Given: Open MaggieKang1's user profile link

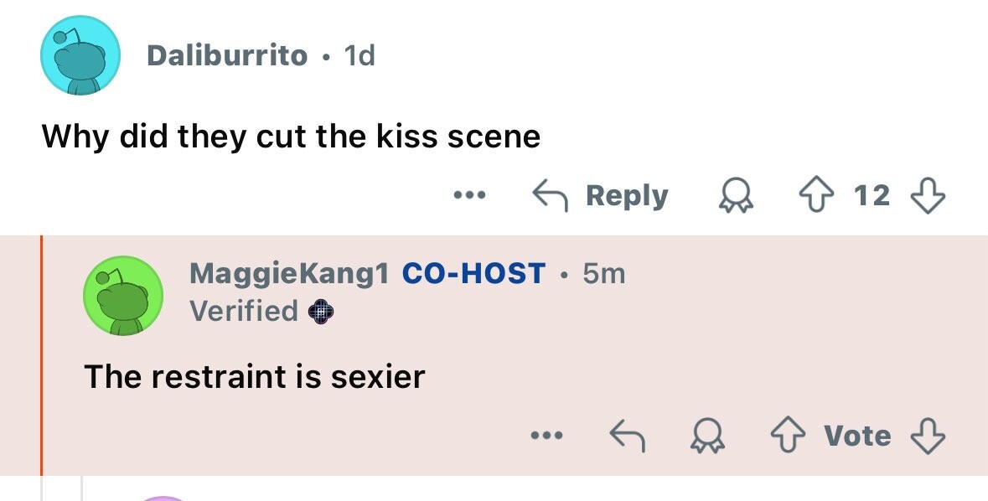Looking at the screenshot, I should point(289,273).
